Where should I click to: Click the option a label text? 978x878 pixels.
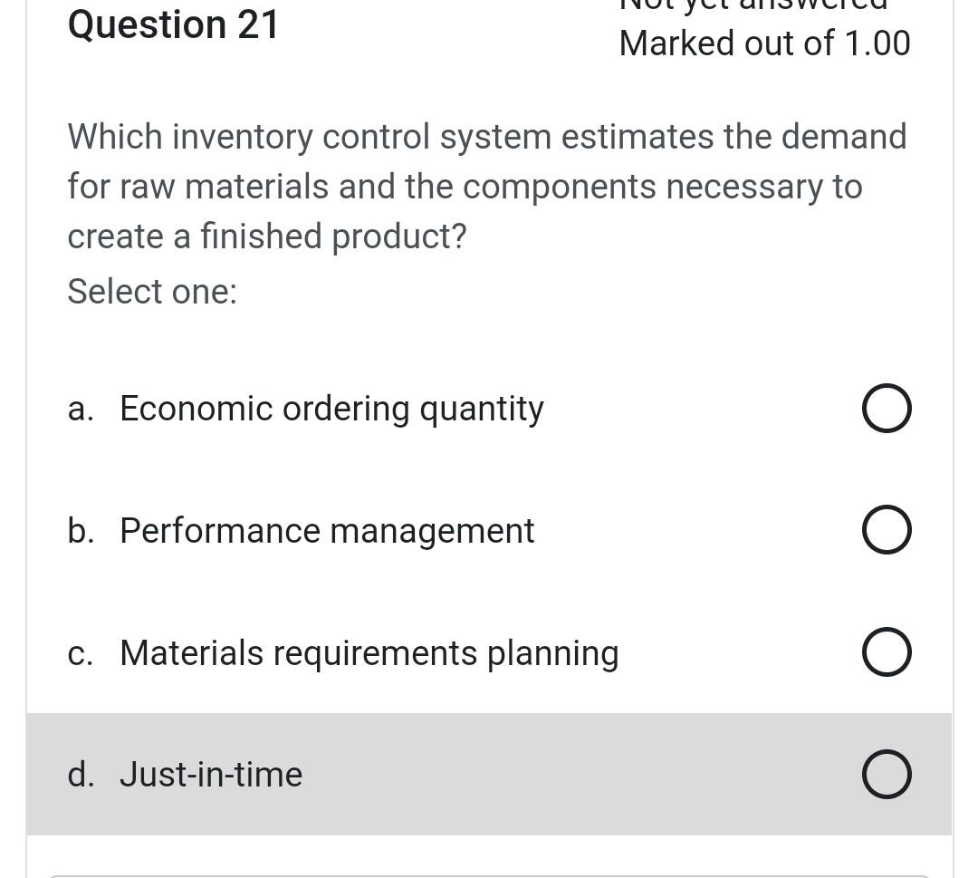331,408
